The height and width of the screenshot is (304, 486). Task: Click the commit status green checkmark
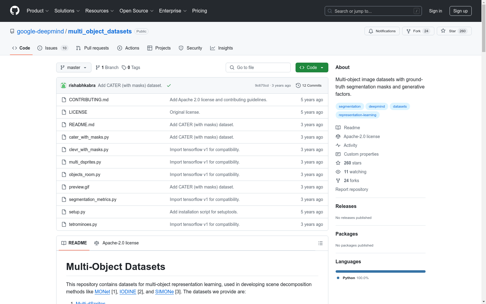169,85
